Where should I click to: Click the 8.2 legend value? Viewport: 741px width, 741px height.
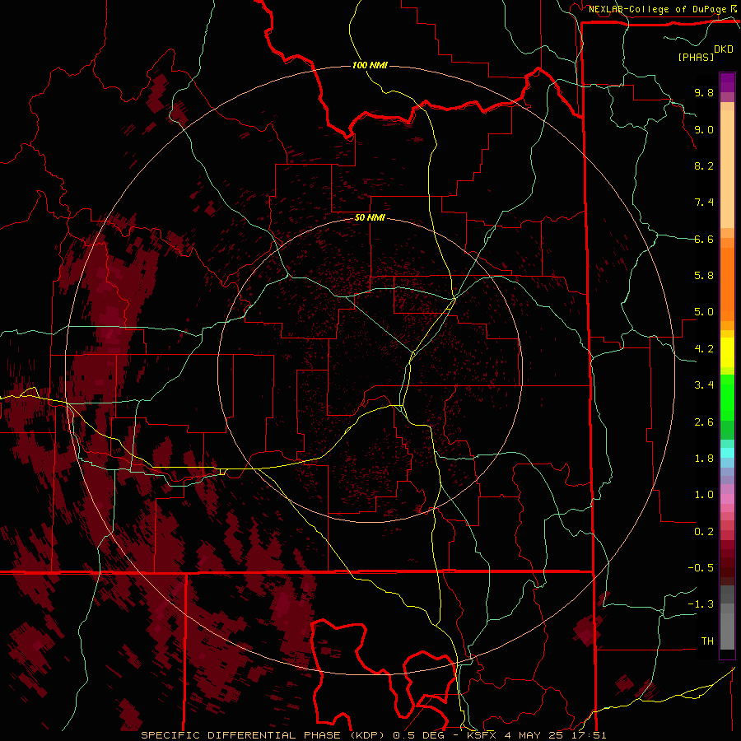tap(704, 165)
